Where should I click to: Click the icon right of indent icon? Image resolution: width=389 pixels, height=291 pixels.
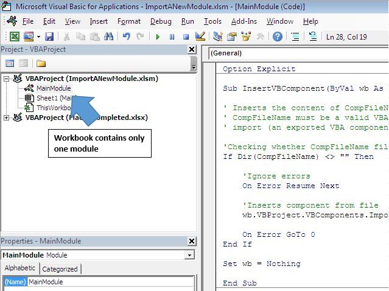tap(312, 37)
